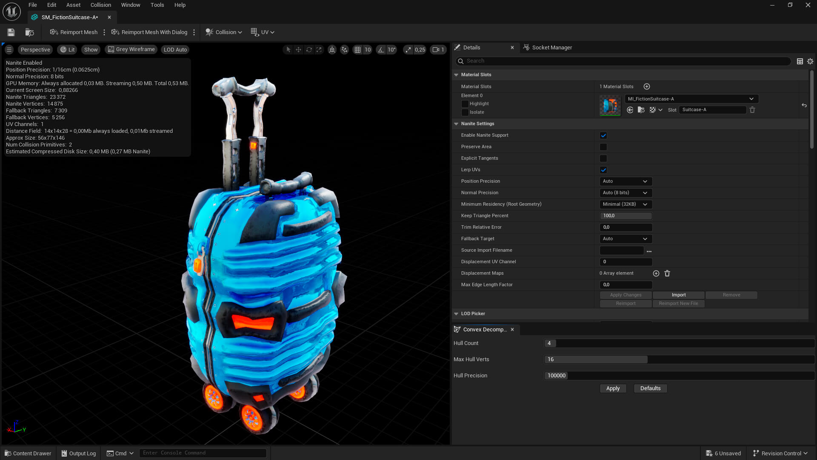
Task: Check the Highlight checkbox for Element 0
Action: click(x=465, y=104)
